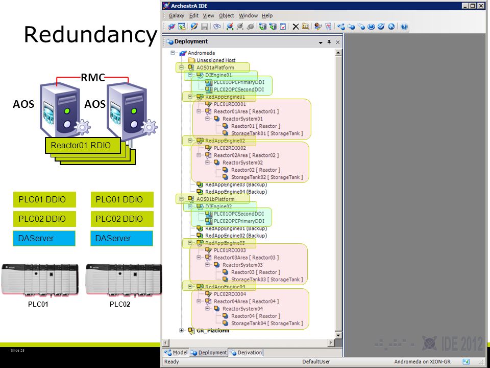Click the window-with-green-arrow icon in the toolbar
This screenshot has height=368, width=490.
182,27
